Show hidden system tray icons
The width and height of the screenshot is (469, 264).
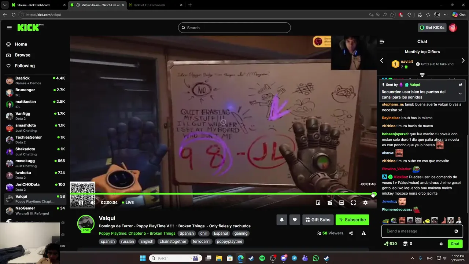[412, 258]
